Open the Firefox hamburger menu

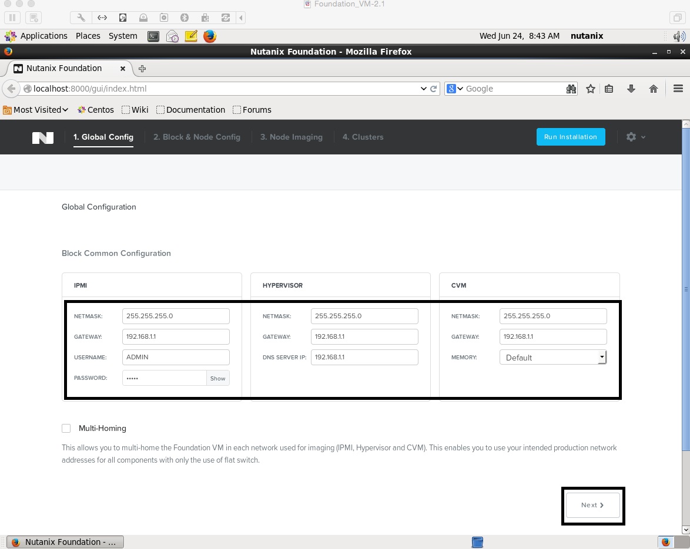(x=678, y=89)
